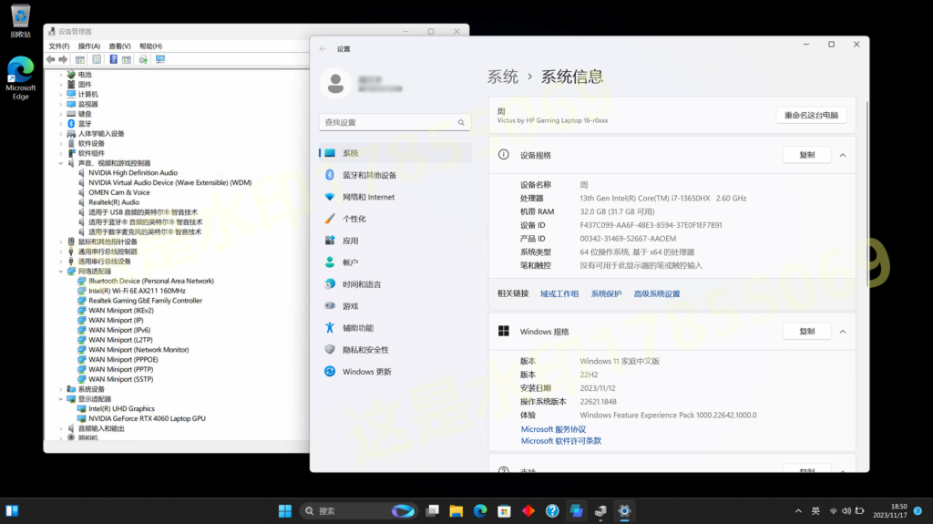Screen dimensions: 933x524
Task: Open Device Manager icon on taskbar
Action: tap(600, 511)
